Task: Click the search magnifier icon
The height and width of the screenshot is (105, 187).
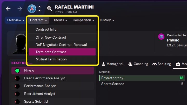Action: pyautogui.click(x=49, y=9)
